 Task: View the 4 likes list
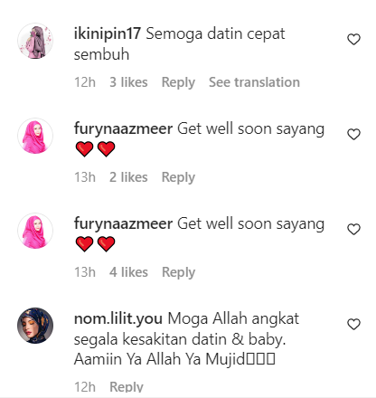point(128,272)
